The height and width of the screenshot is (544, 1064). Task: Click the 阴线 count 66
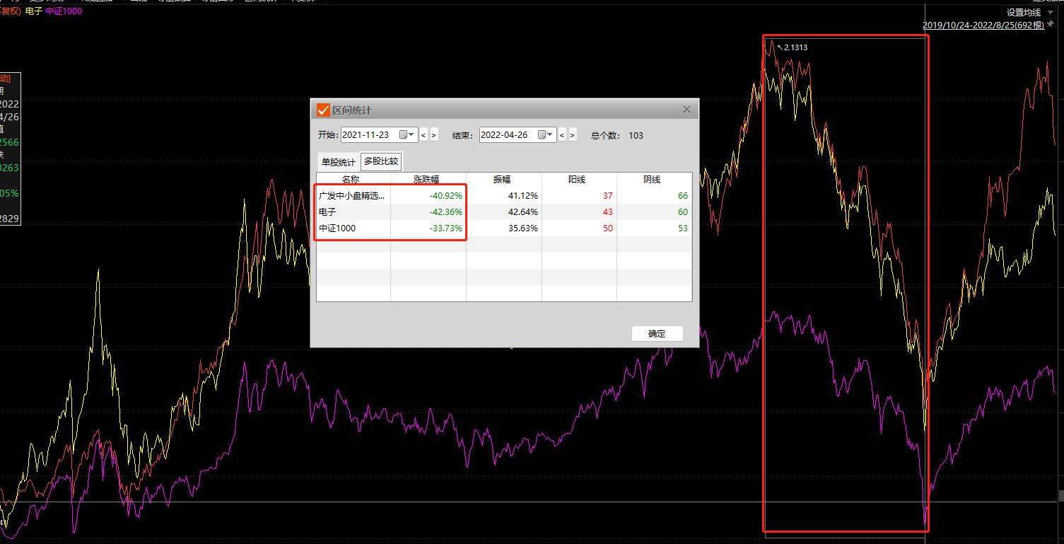pos(683,195)
